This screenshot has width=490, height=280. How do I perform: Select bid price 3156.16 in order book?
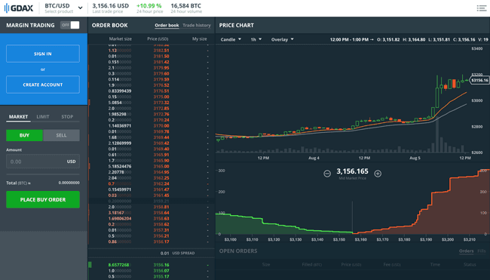[x=161, y=265]
